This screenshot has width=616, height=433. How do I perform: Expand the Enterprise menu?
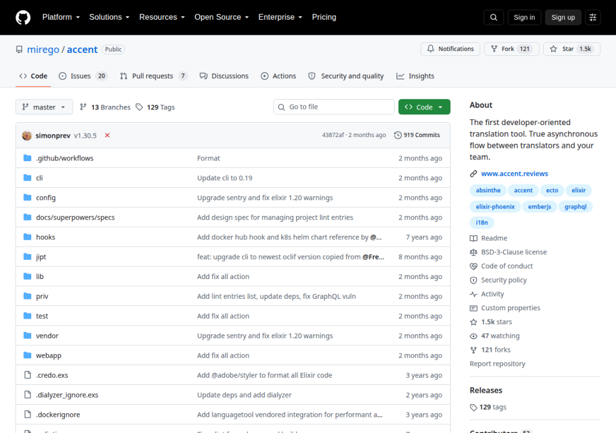(x=280, y=17)
